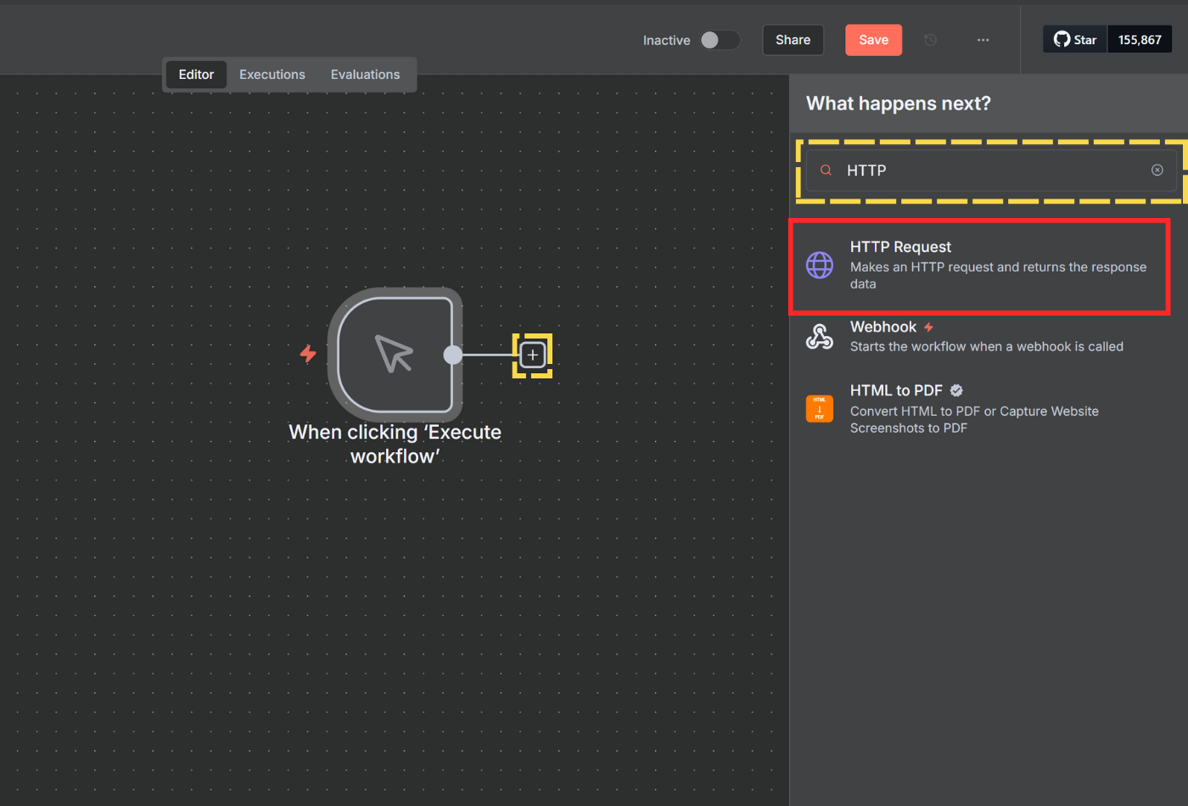Open workflow version history via clock icon

[930, 40]
